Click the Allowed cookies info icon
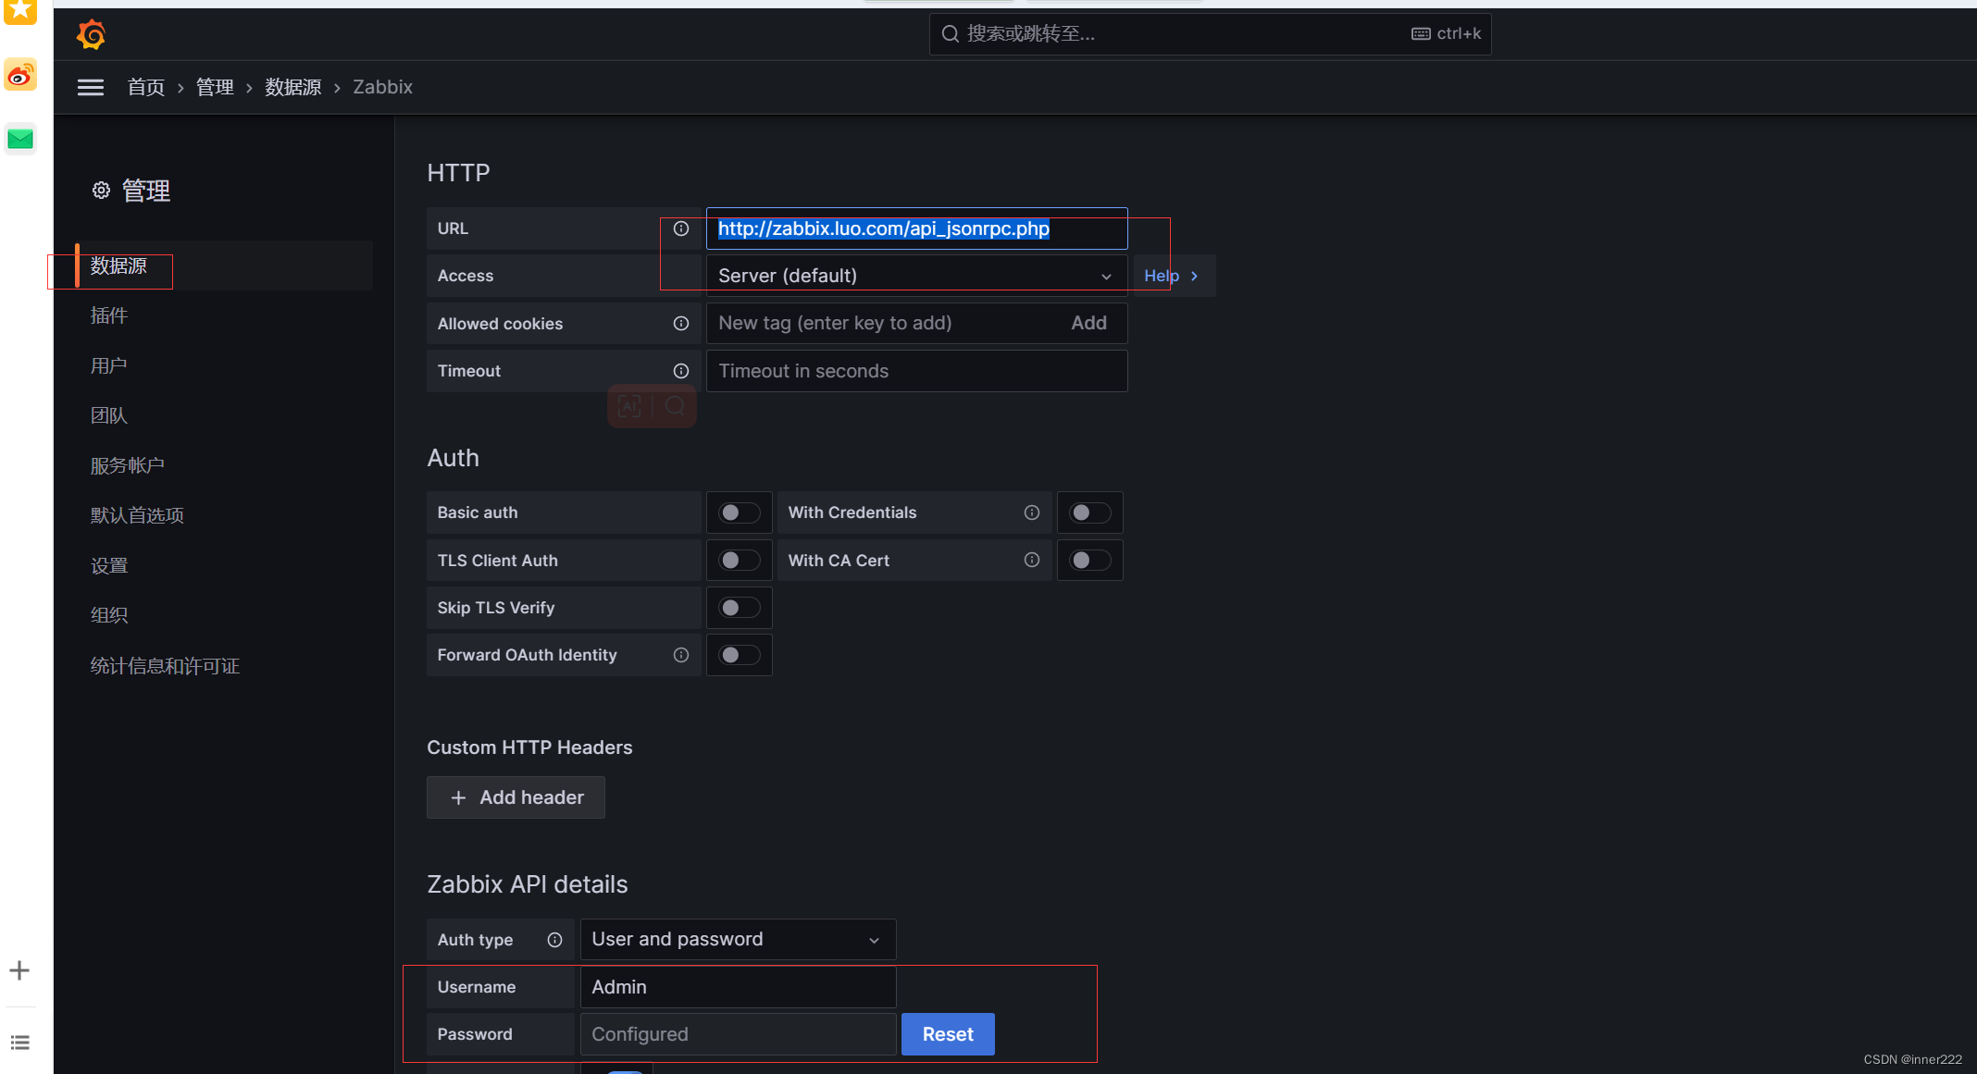1977x1074 pixels. pyautogui.click(x=681, y=324)
